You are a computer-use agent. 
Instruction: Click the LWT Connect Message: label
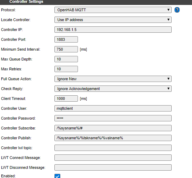[x=21, y=158]
